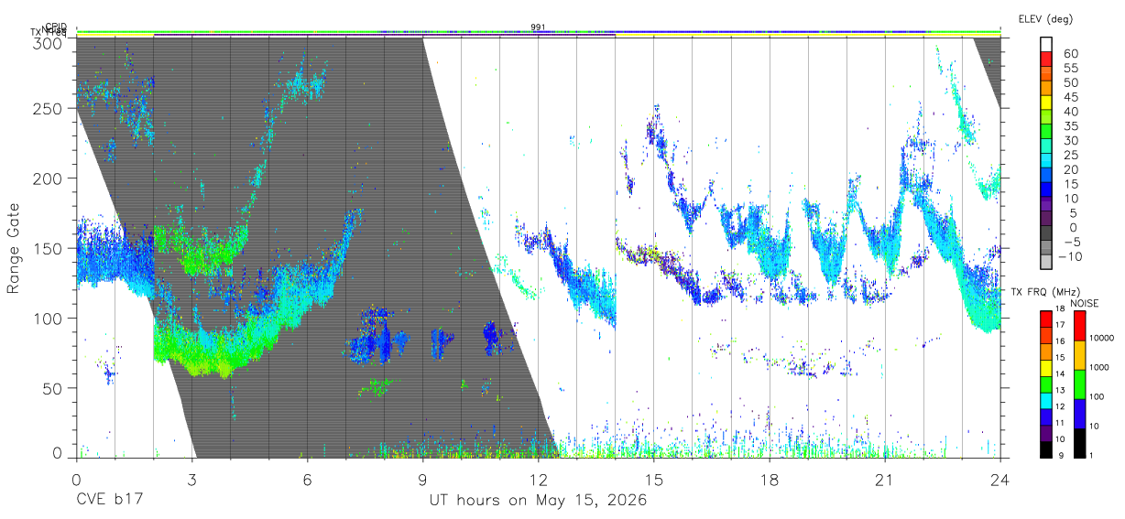
Task: Pick the blue NOISE segment between 10 and 100
Action: point(1078,413)
